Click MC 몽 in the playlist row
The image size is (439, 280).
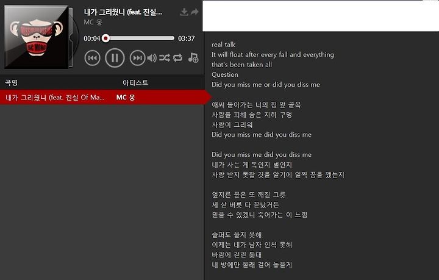[x=126, y=97]
